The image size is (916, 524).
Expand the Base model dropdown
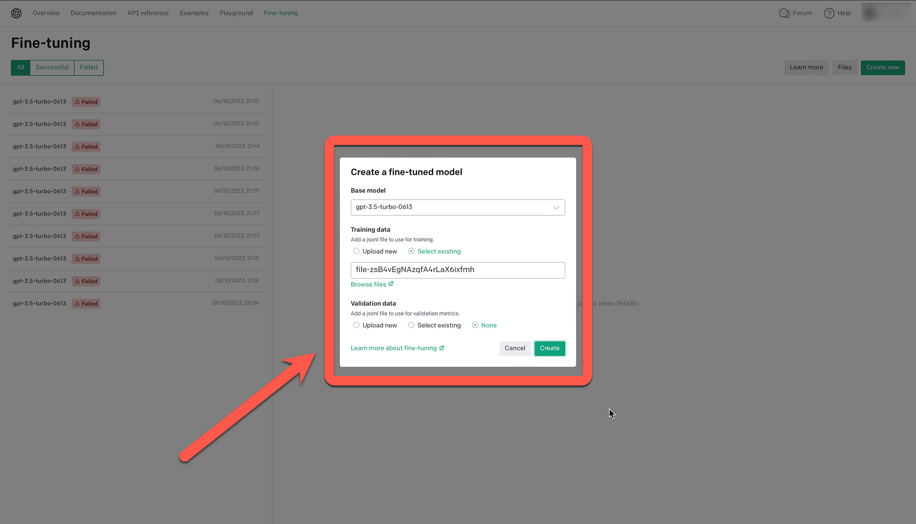pos(457,207)
